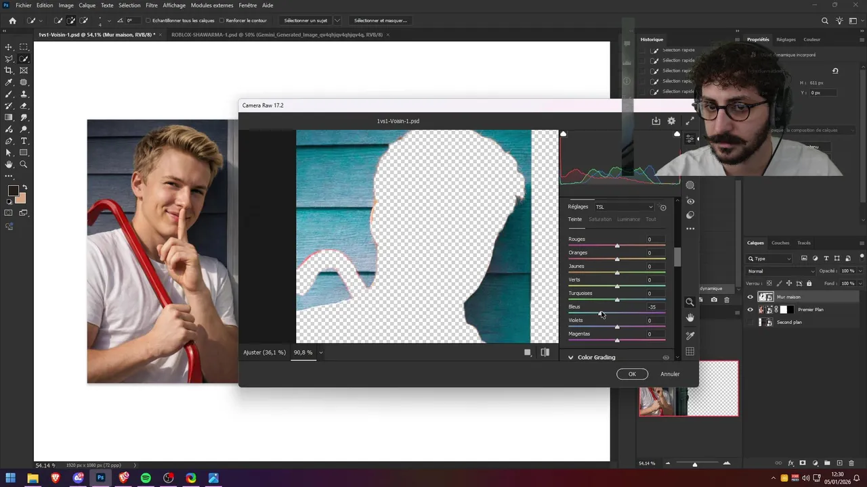Open Camera Raw Edit panel icon
This screenshot has height=487, width=867.
tap(690, 138)
